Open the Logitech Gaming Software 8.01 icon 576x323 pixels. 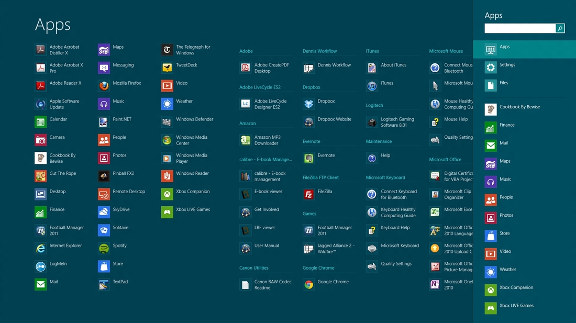(x=372, y=122)
